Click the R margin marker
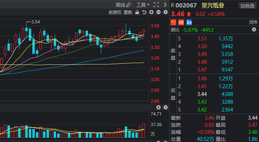 (x=173, y=5)
